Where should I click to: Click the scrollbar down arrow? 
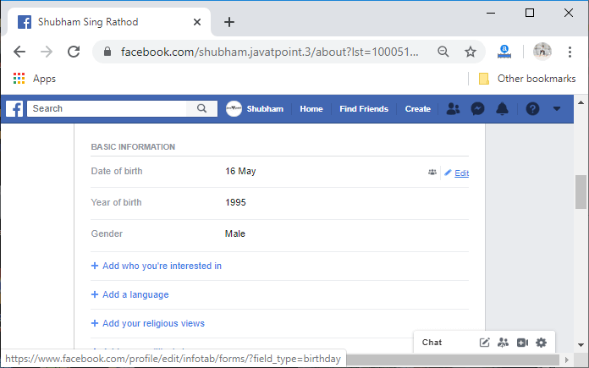(581, 344)
